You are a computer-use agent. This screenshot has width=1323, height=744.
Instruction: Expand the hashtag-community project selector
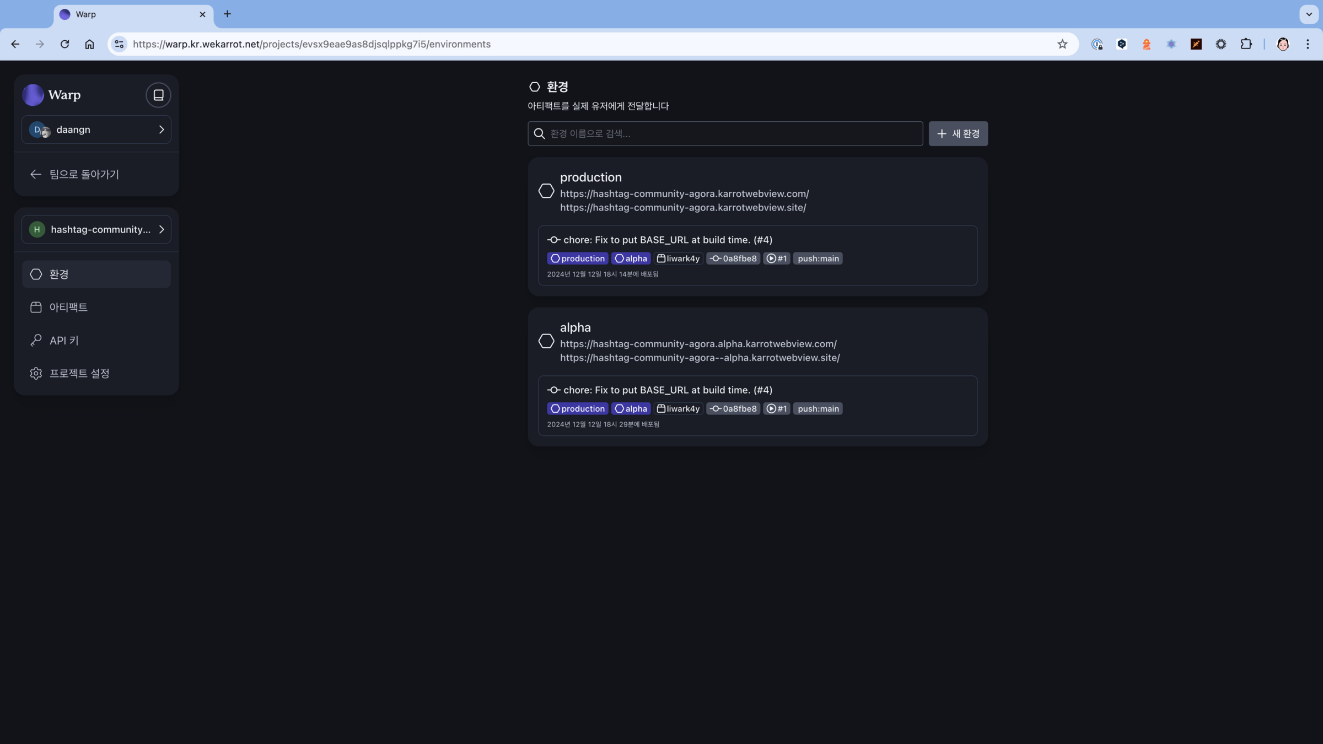pyautogui.click(x=96, y=229)
